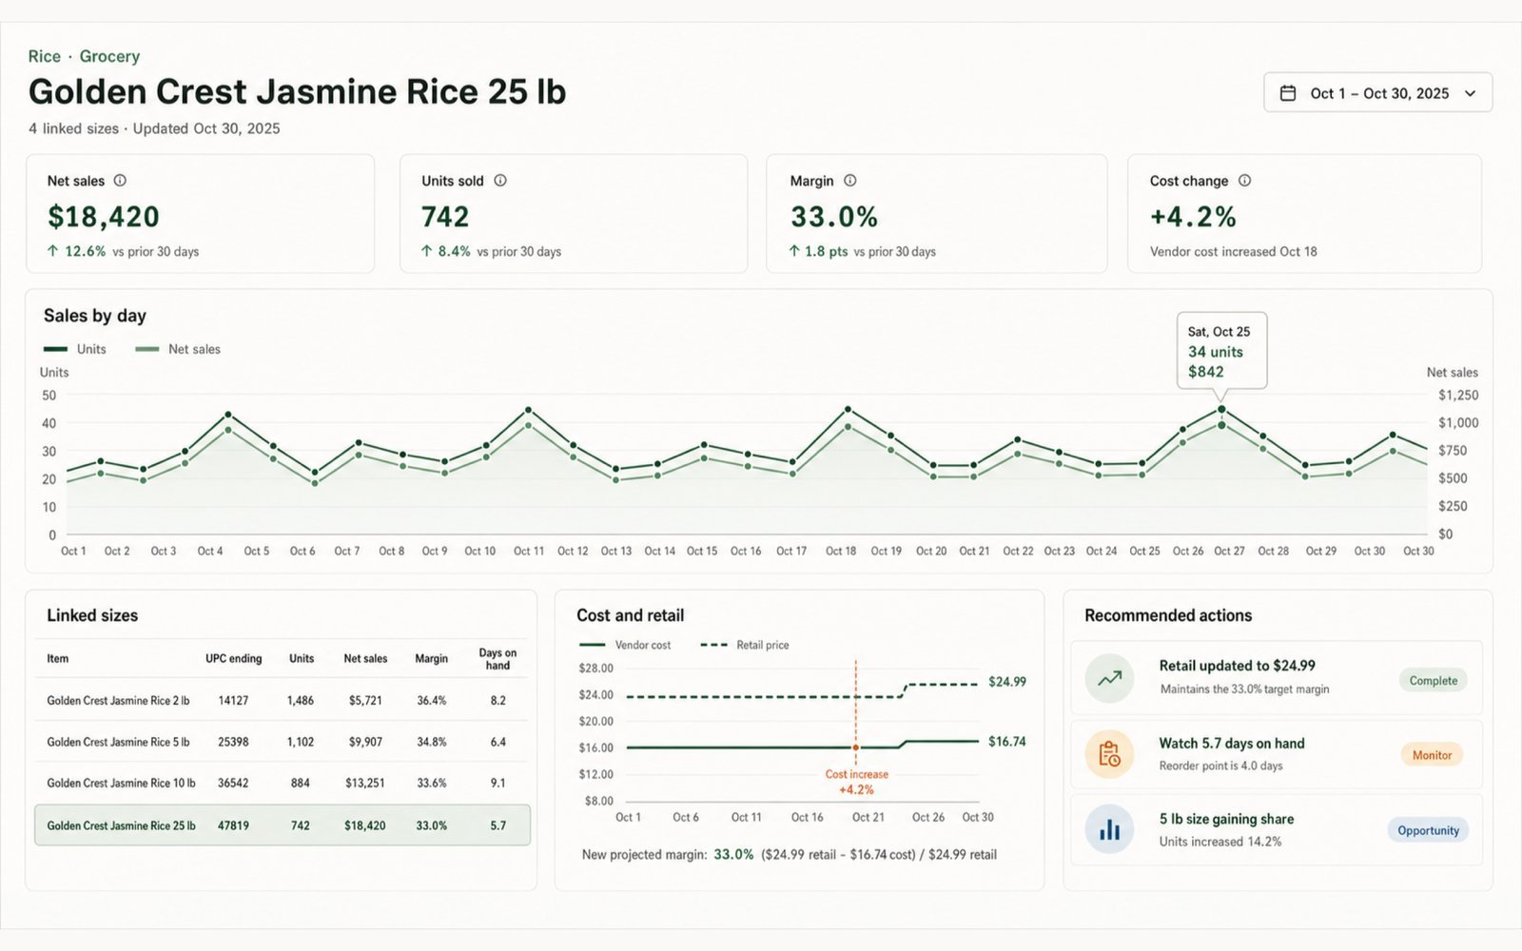Click UPC ending value 14127
Screen dimensions: 1522x951
[x=233, y=700]
